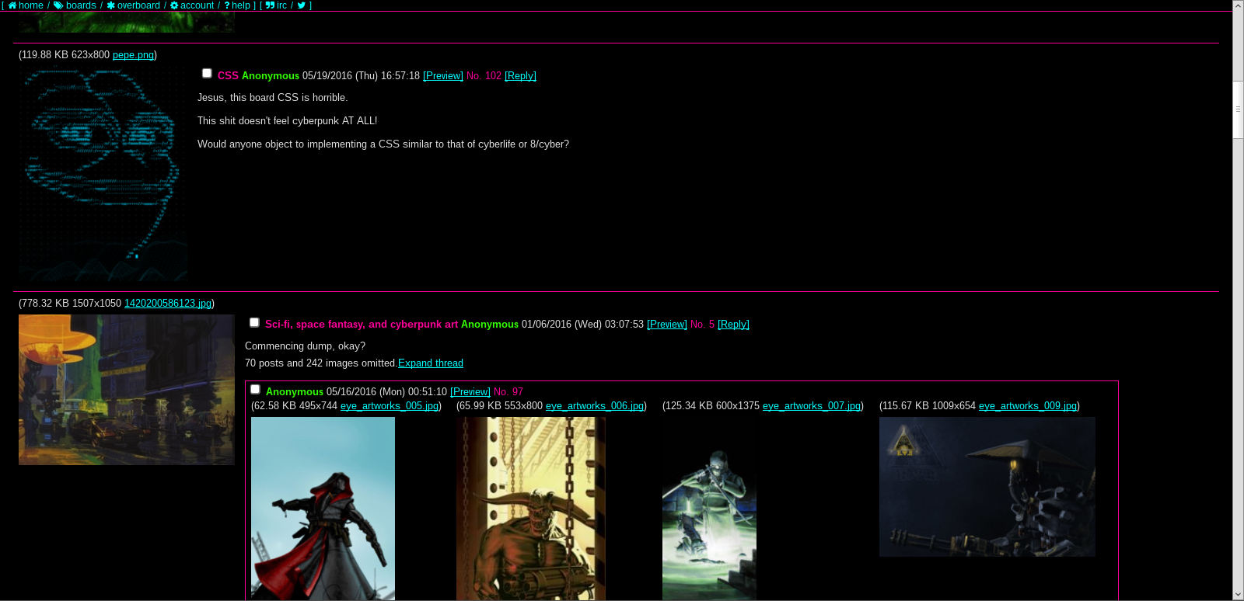Expand the omitted posts thread
1244x601 pixels.
[431, 363]
